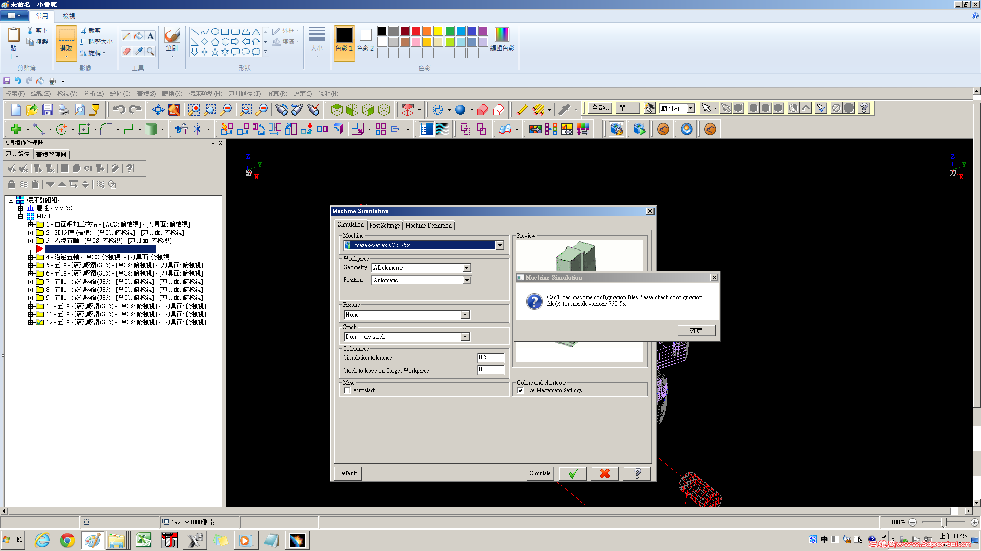The image size is (981, 551).
Task: Click the 全部... selection button
Action: pyautogui.click(x=600, y=108)
